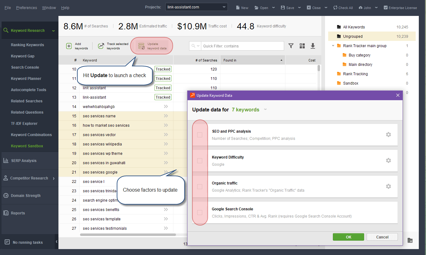Click the Quick Filter input field
Viewport: 426px width, 255px height.
(242, 46)
